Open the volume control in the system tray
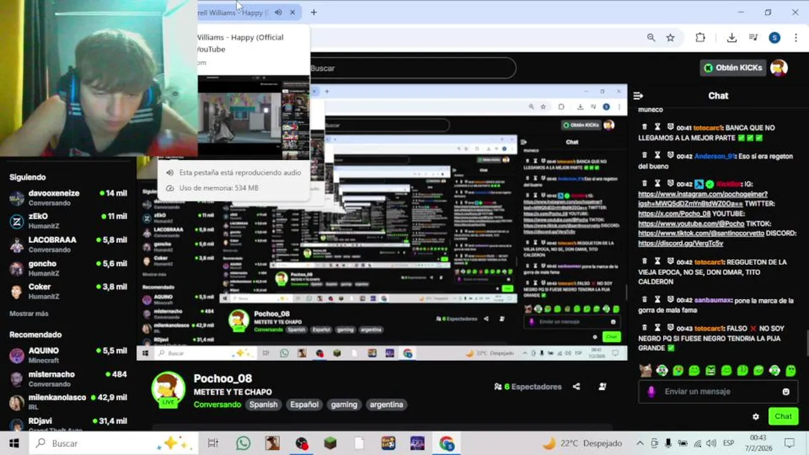The height and width of the screenshot is (455, 809). coord(711,444)
